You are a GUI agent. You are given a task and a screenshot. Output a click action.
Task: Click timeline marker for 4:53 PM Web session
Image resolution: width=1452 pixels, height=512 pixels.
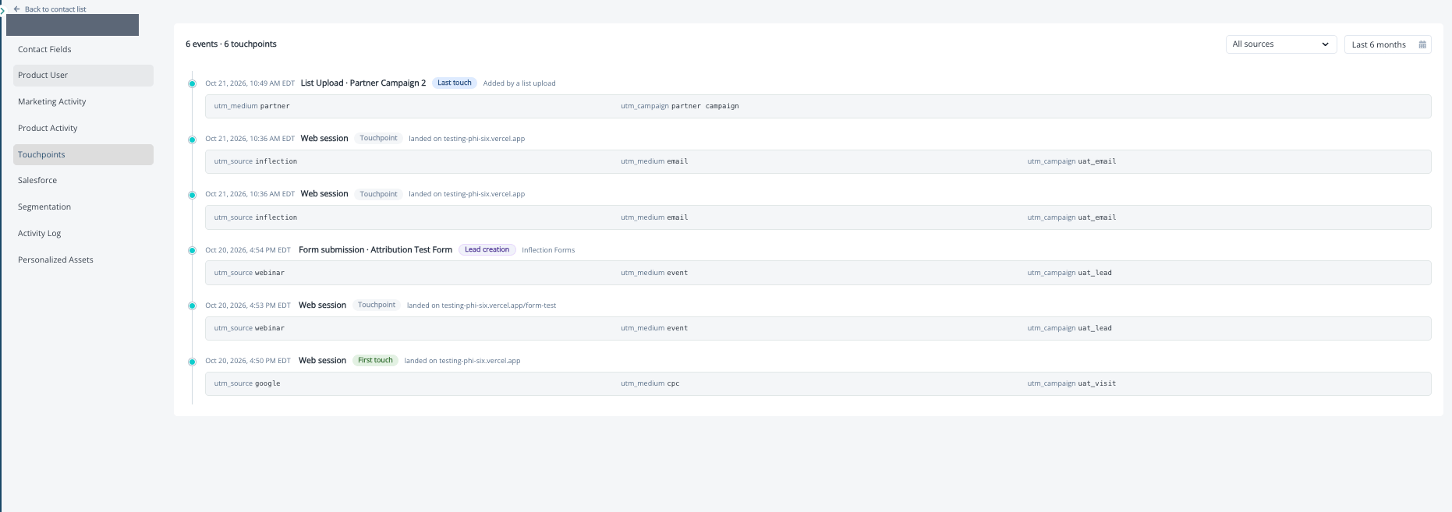tap(192, 305)
